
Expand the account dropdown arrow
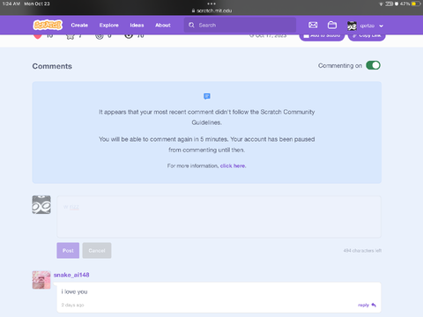(x=381, y=26)
